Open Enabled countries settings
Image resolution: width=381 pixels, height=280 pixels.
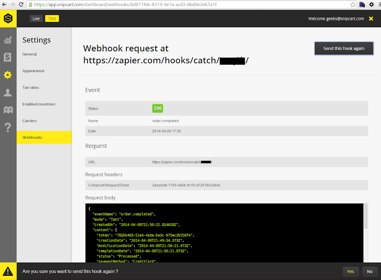point(39,104)
